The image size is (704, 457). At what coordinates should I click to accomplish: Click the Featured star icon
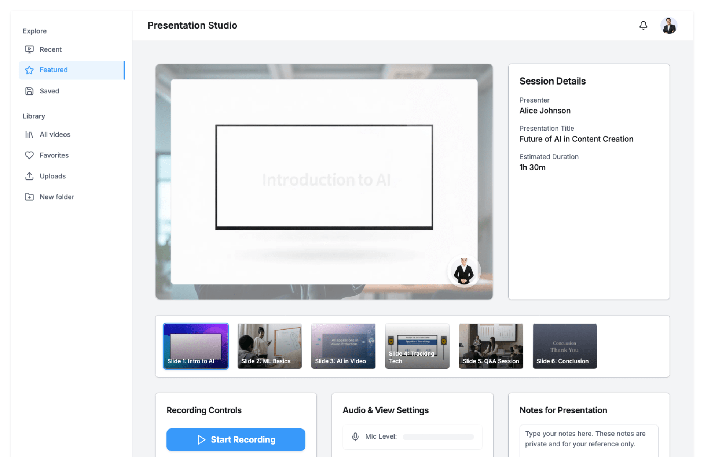(29, 70)
